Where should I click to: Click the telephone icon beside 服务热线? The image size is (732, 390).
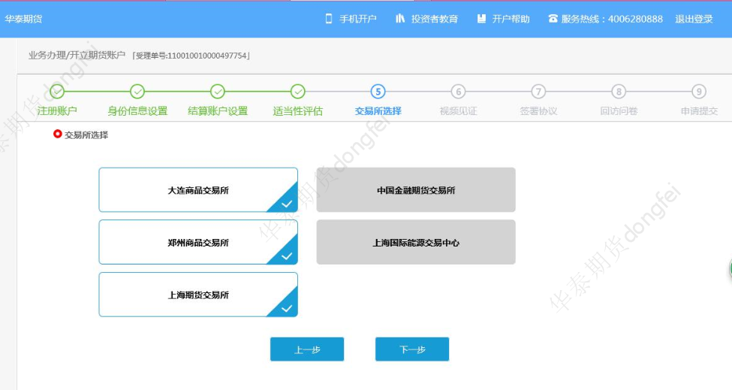553,19
